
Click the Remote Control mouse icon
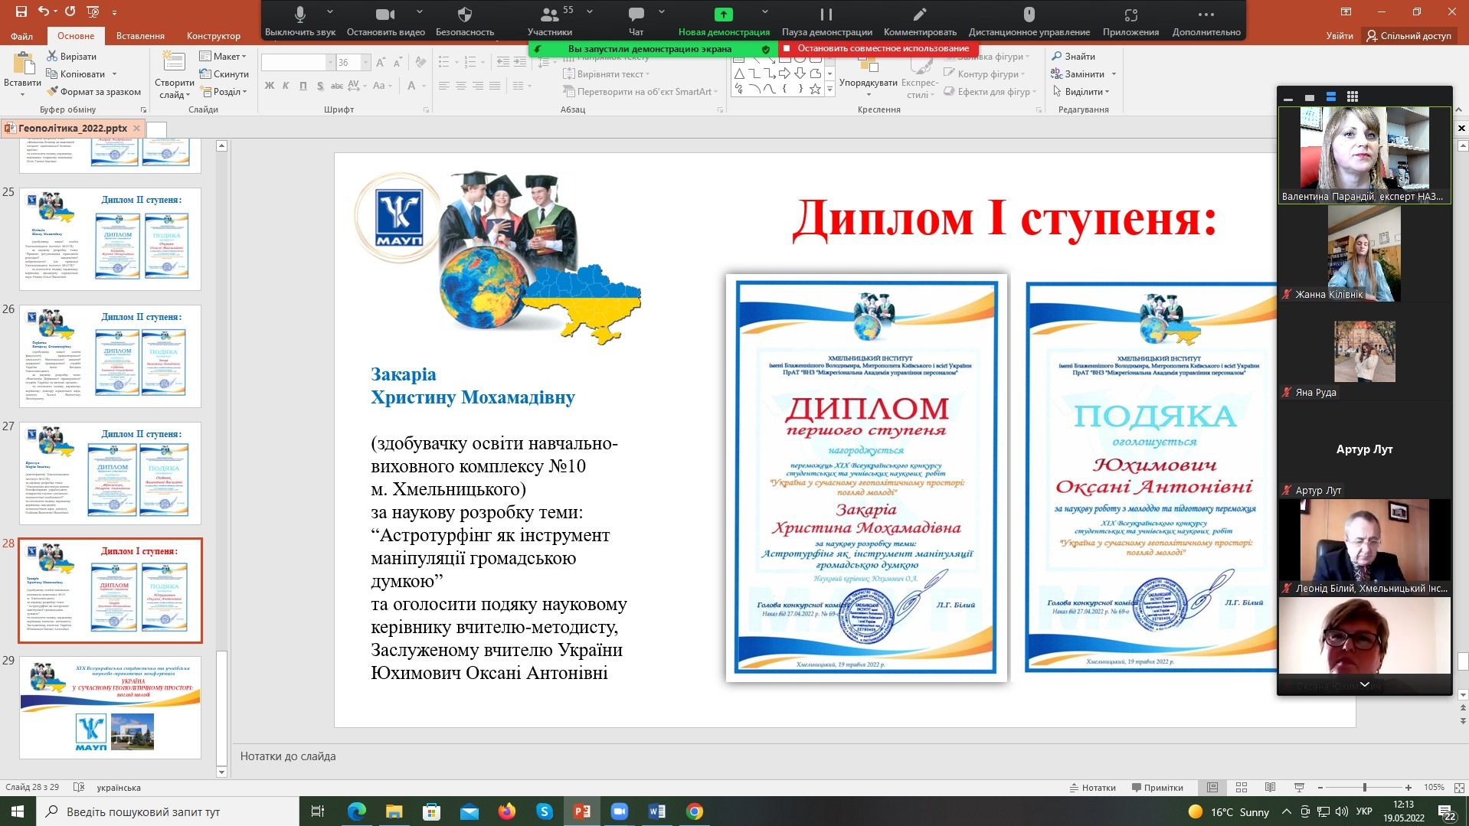click(1029, 15)
